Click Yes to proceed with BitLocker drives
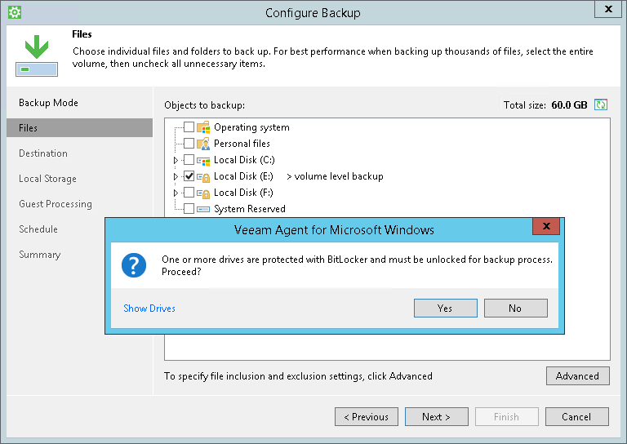Screen dimensions: 627x444 [x=445, y=309]
